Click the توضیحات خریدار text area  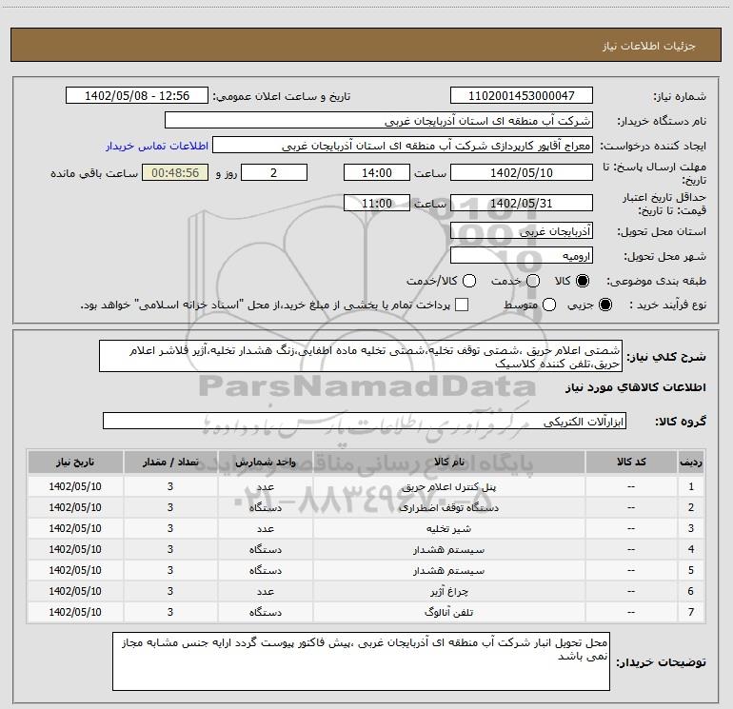click(x=361, y=660)
